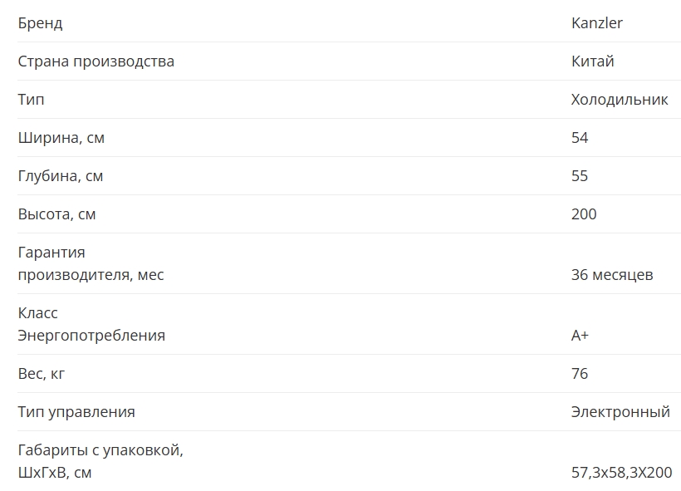Select the height value 200
681x491 pixels.
pyautogui.click(x=584, y=214)
